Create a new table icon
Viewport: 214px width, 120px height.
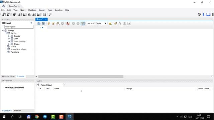25,14
